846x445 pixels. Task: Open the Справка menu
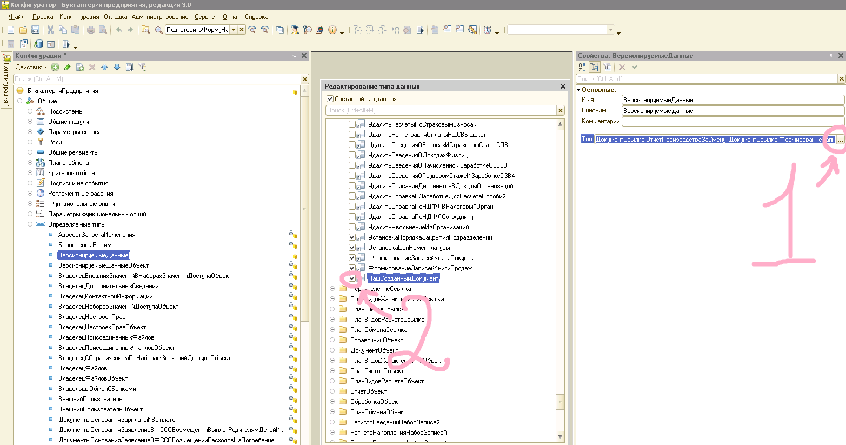[256, 17]
